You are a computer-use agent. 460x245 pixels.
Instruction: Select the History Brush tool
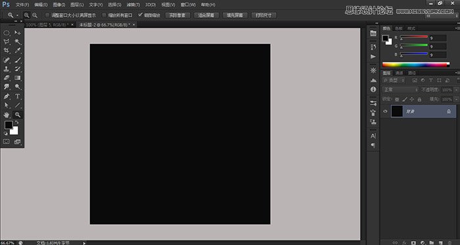tap(18, 69)
